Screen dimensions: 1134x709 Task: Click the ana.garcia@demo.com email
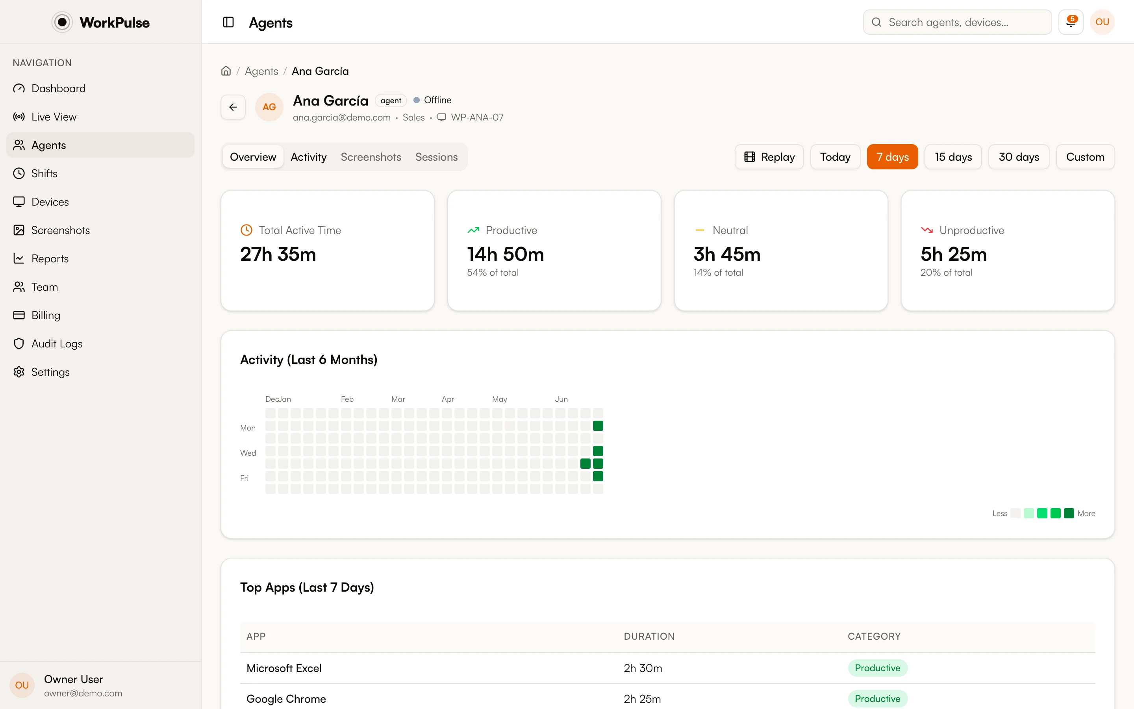[342, 117]
